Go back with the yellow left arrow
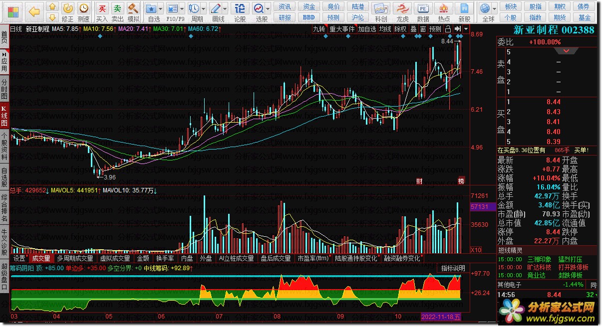Image resolution: width=603 pixels, height=327 pixels. 33,11
